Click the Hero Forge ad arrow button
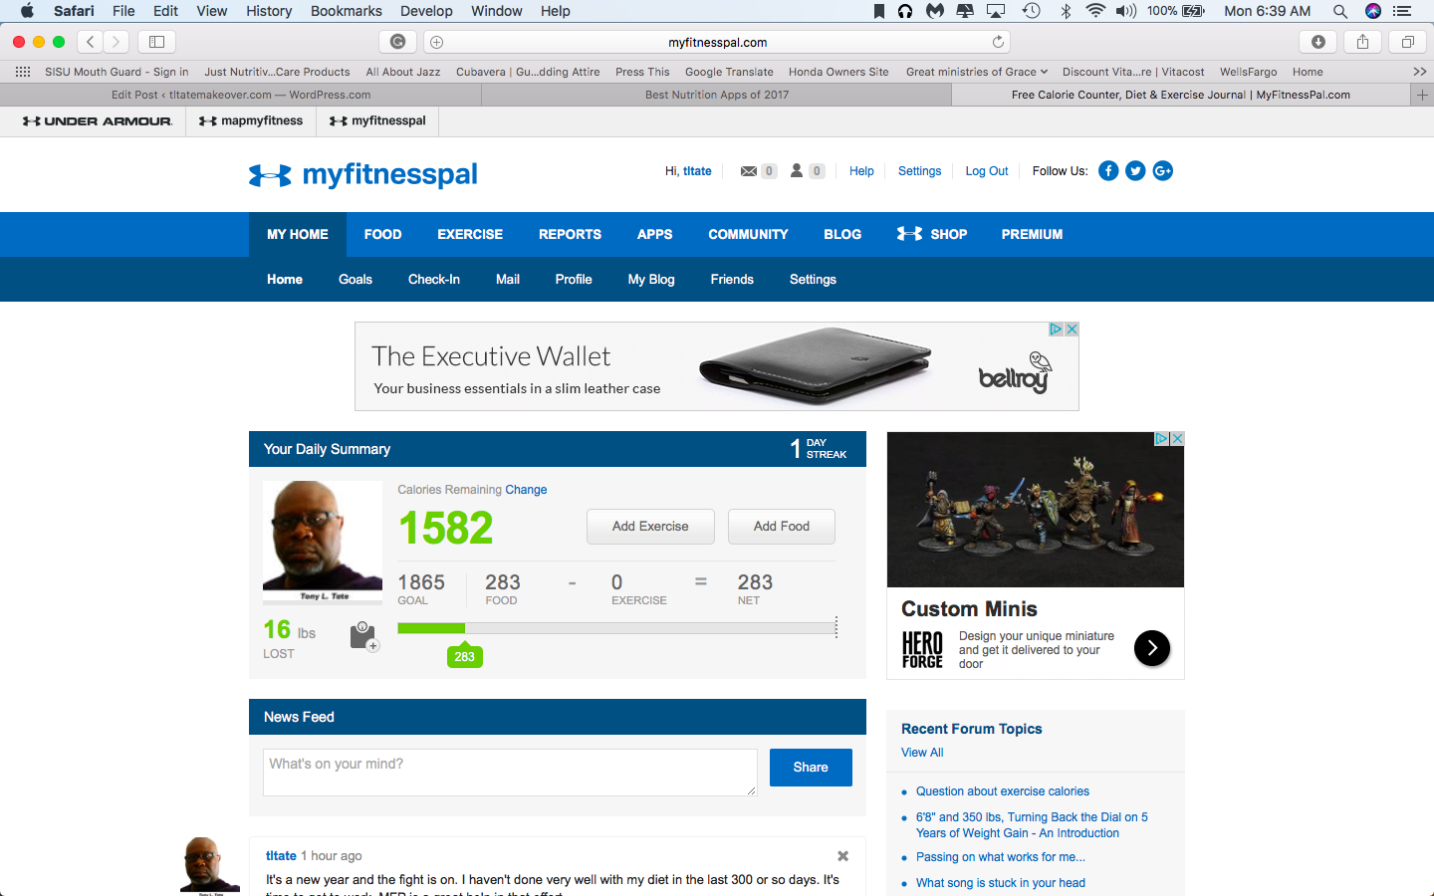Image resolution: width=1434 pixels, height=896 pixels. click(1152, 648)
